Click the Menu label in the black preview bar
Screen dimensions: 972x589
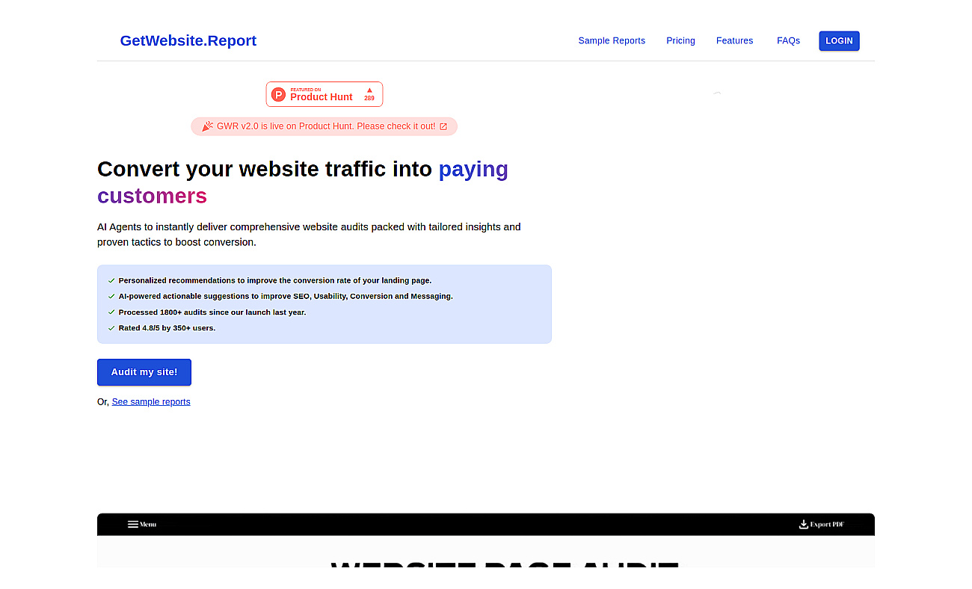pyautogui.click(x=148, y=525)
